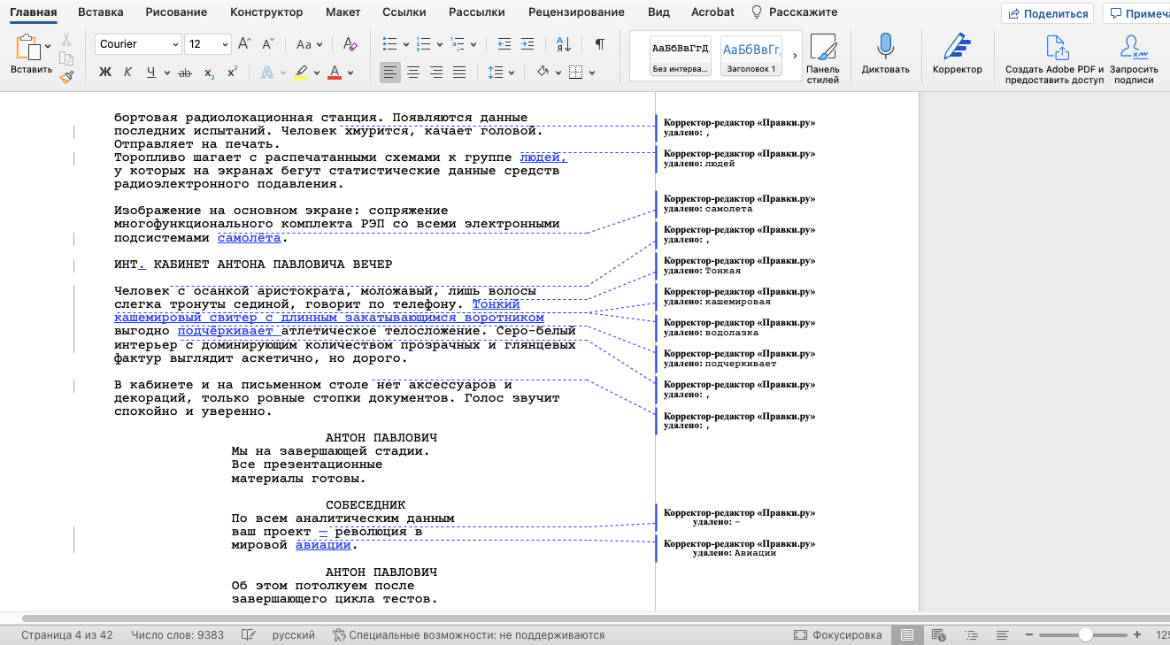Open the Ссылки (References) tab
Image resolution: width=1170 pixels, height=645 pixels.
coord(404,12)
